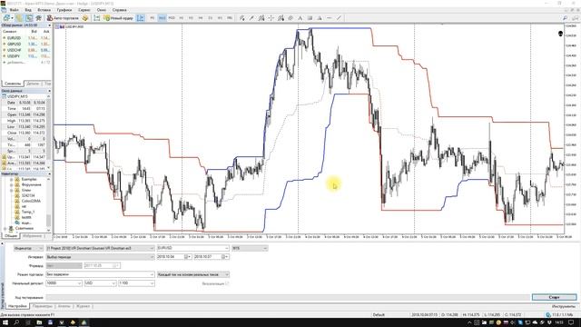Switch to the Настройки tab
The image size is (581, 327).
(17, 306)
